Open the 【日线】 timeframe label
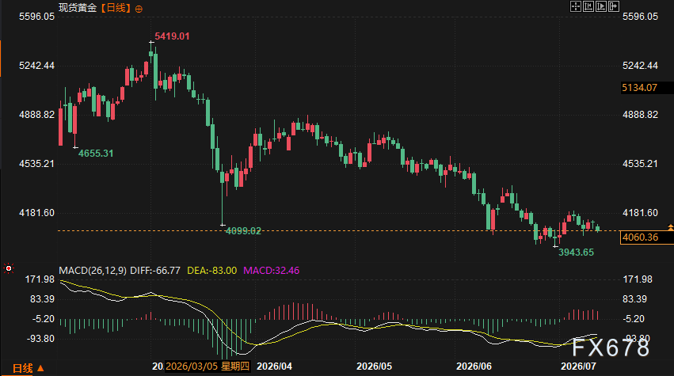This screenshot has height=376, width=674. click(116, 8)
